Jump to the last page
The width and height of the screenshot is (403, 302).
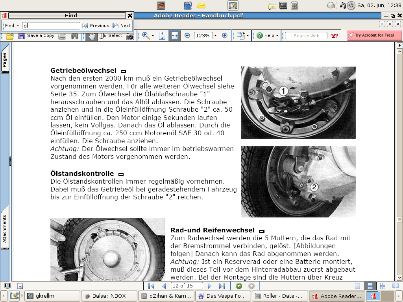pos(222,286)
